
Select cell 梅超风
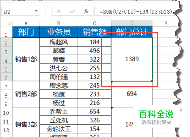[59, 42]
